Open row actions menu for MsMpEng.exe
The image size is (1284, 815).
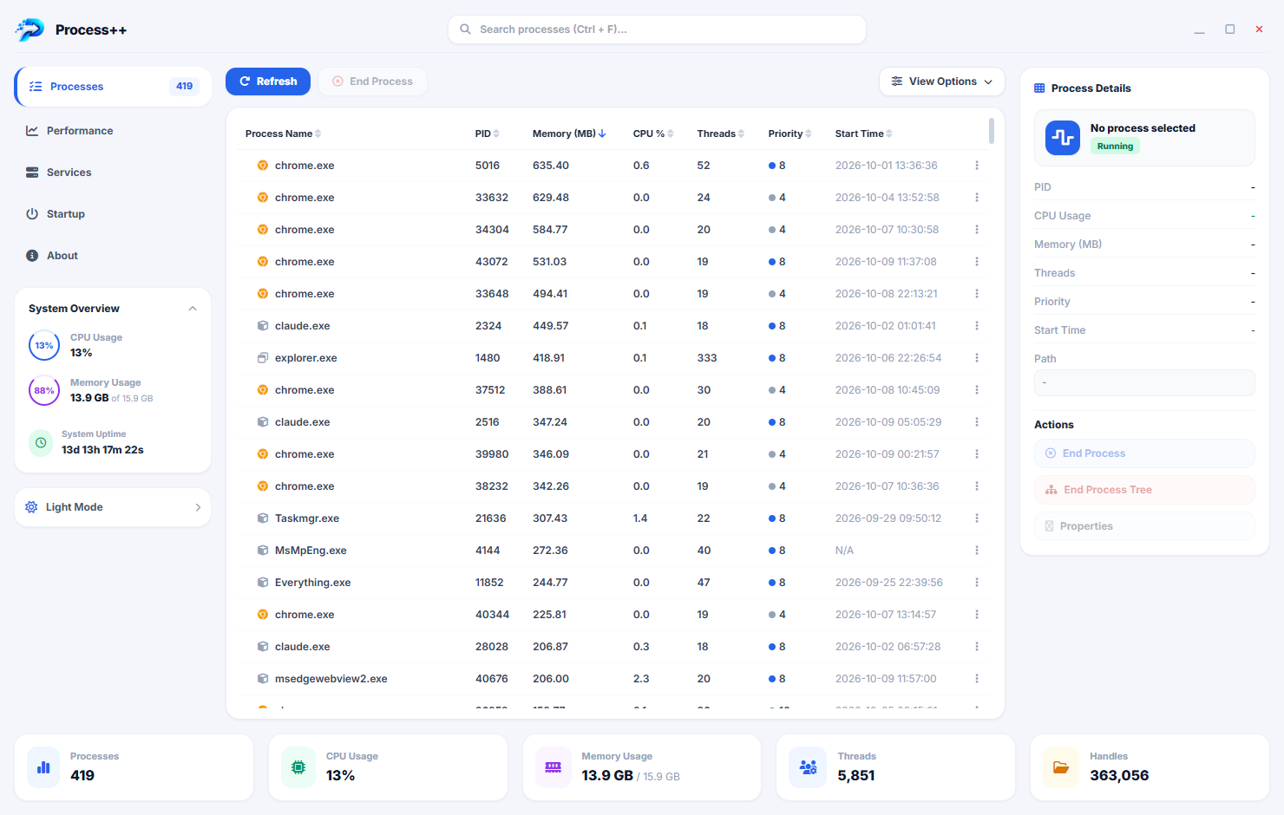tap(977, 551)
